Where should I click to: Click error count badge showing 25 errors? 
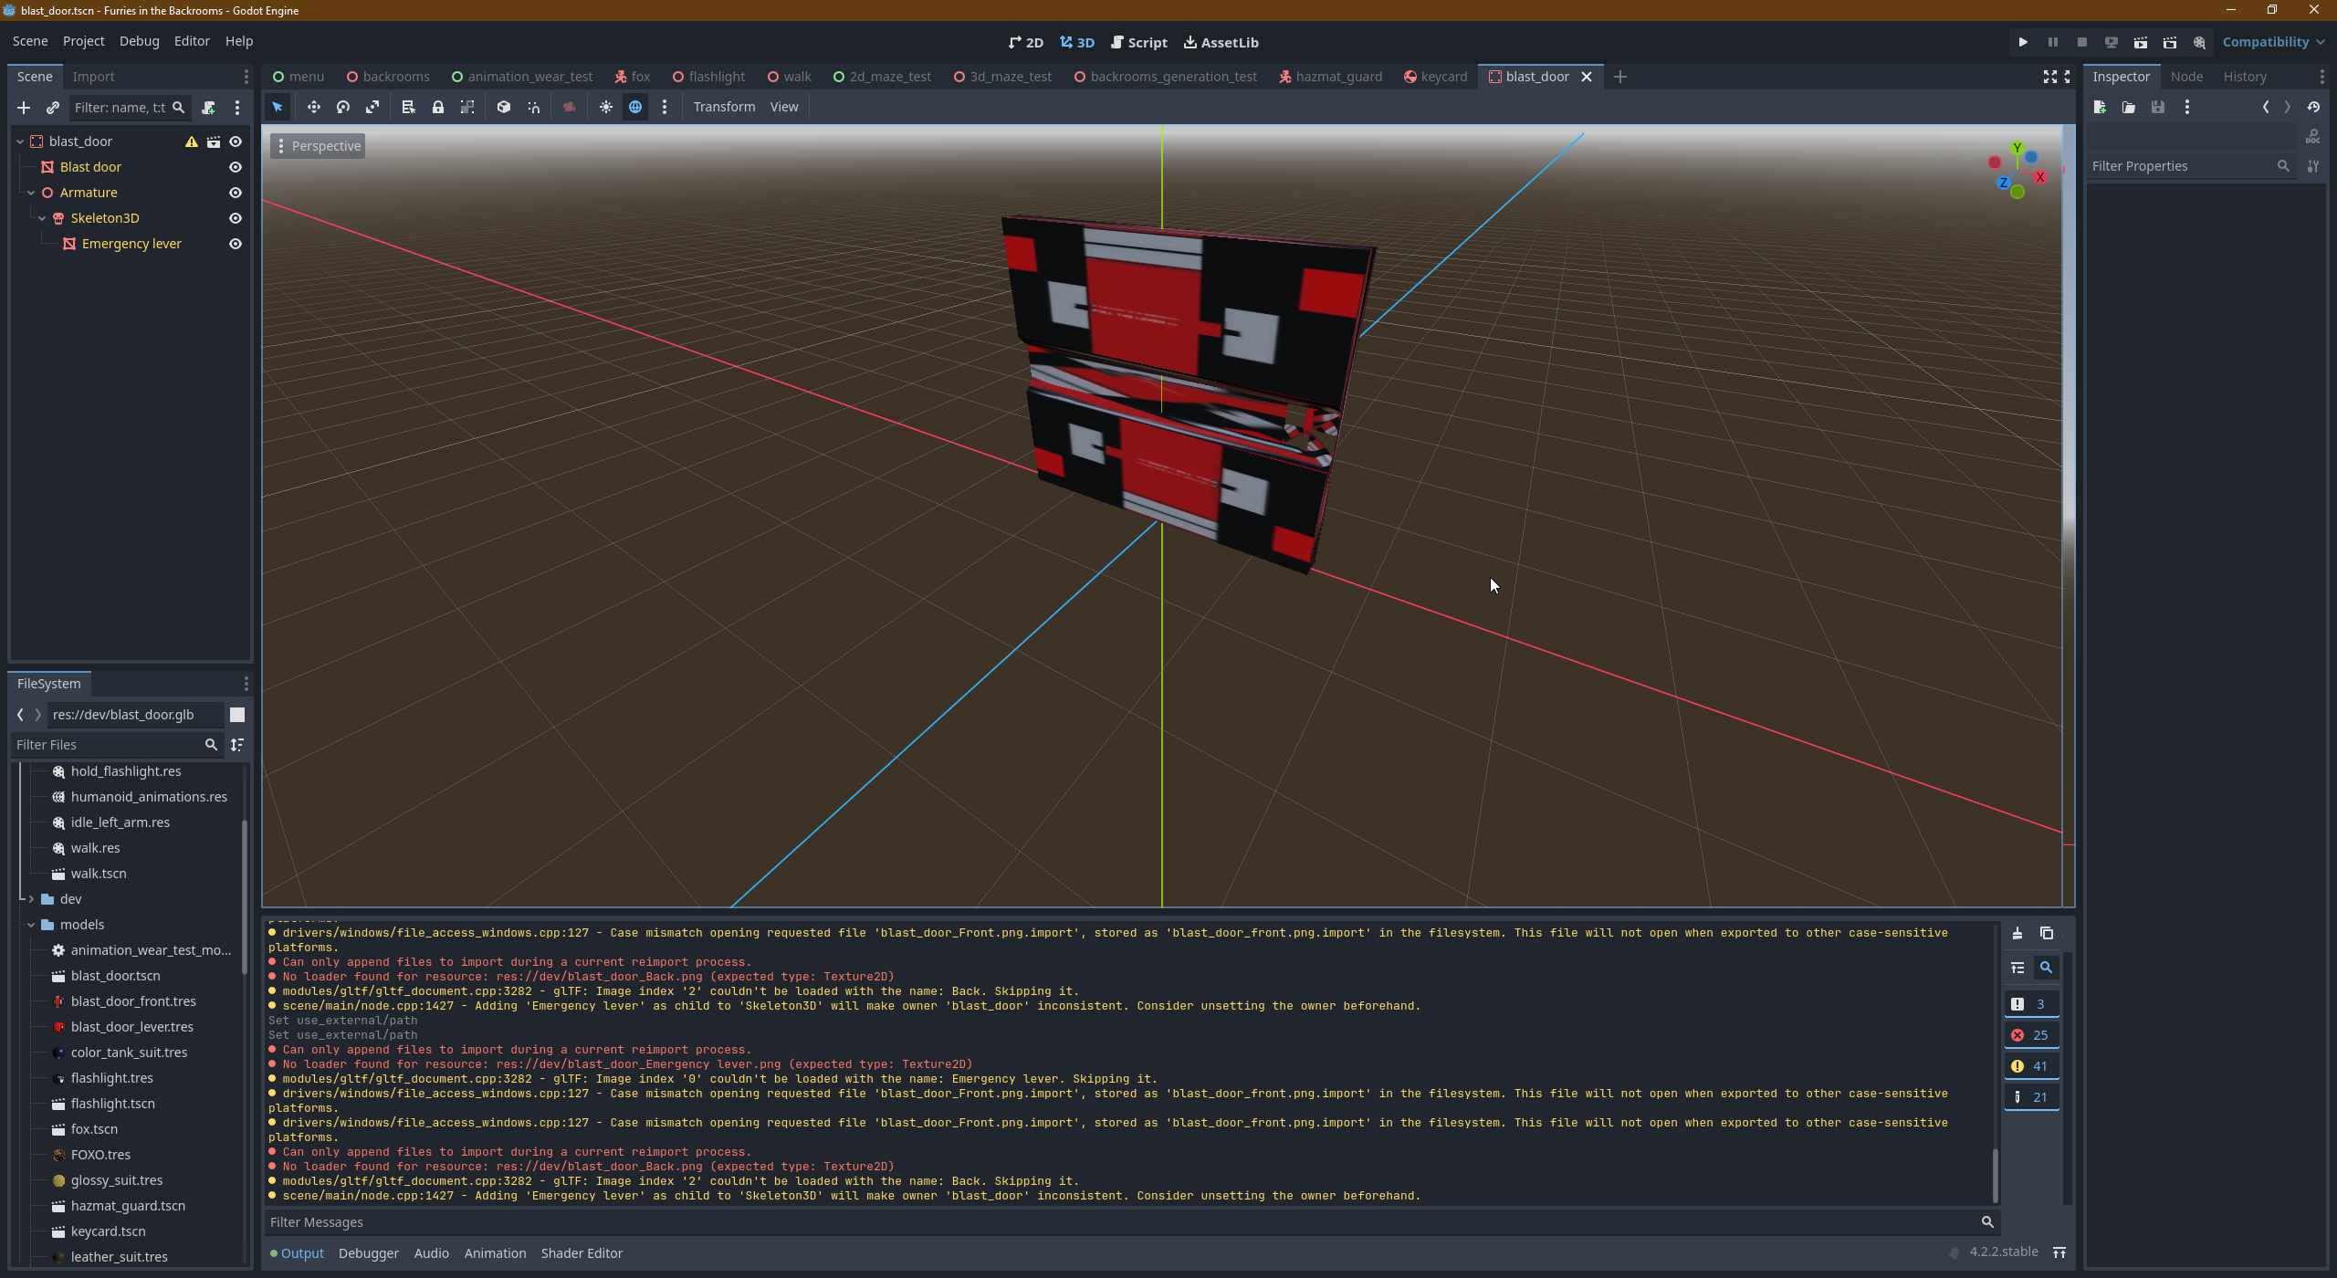pos(2030,1034)
